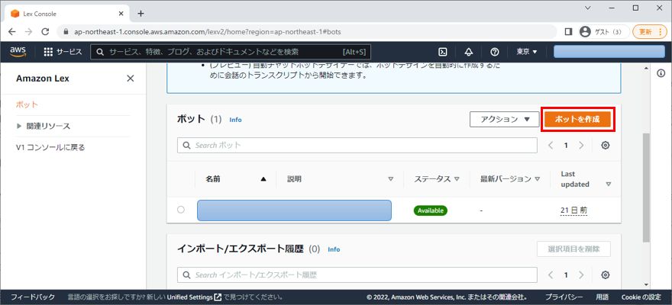Click the 21 日前 last updated value
Image resolution: width=672 pixels, height=305 pixels.
coord(573,210)
